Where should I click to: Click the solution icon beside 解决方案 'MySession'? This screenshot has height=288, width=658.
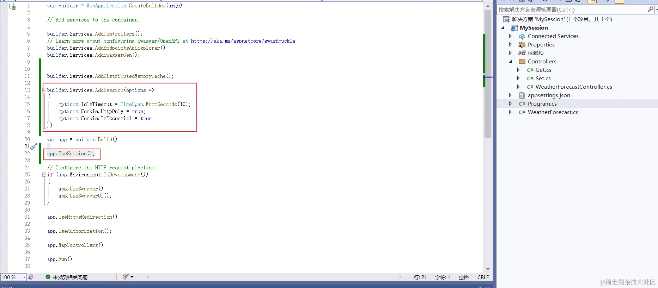[506, 19]
